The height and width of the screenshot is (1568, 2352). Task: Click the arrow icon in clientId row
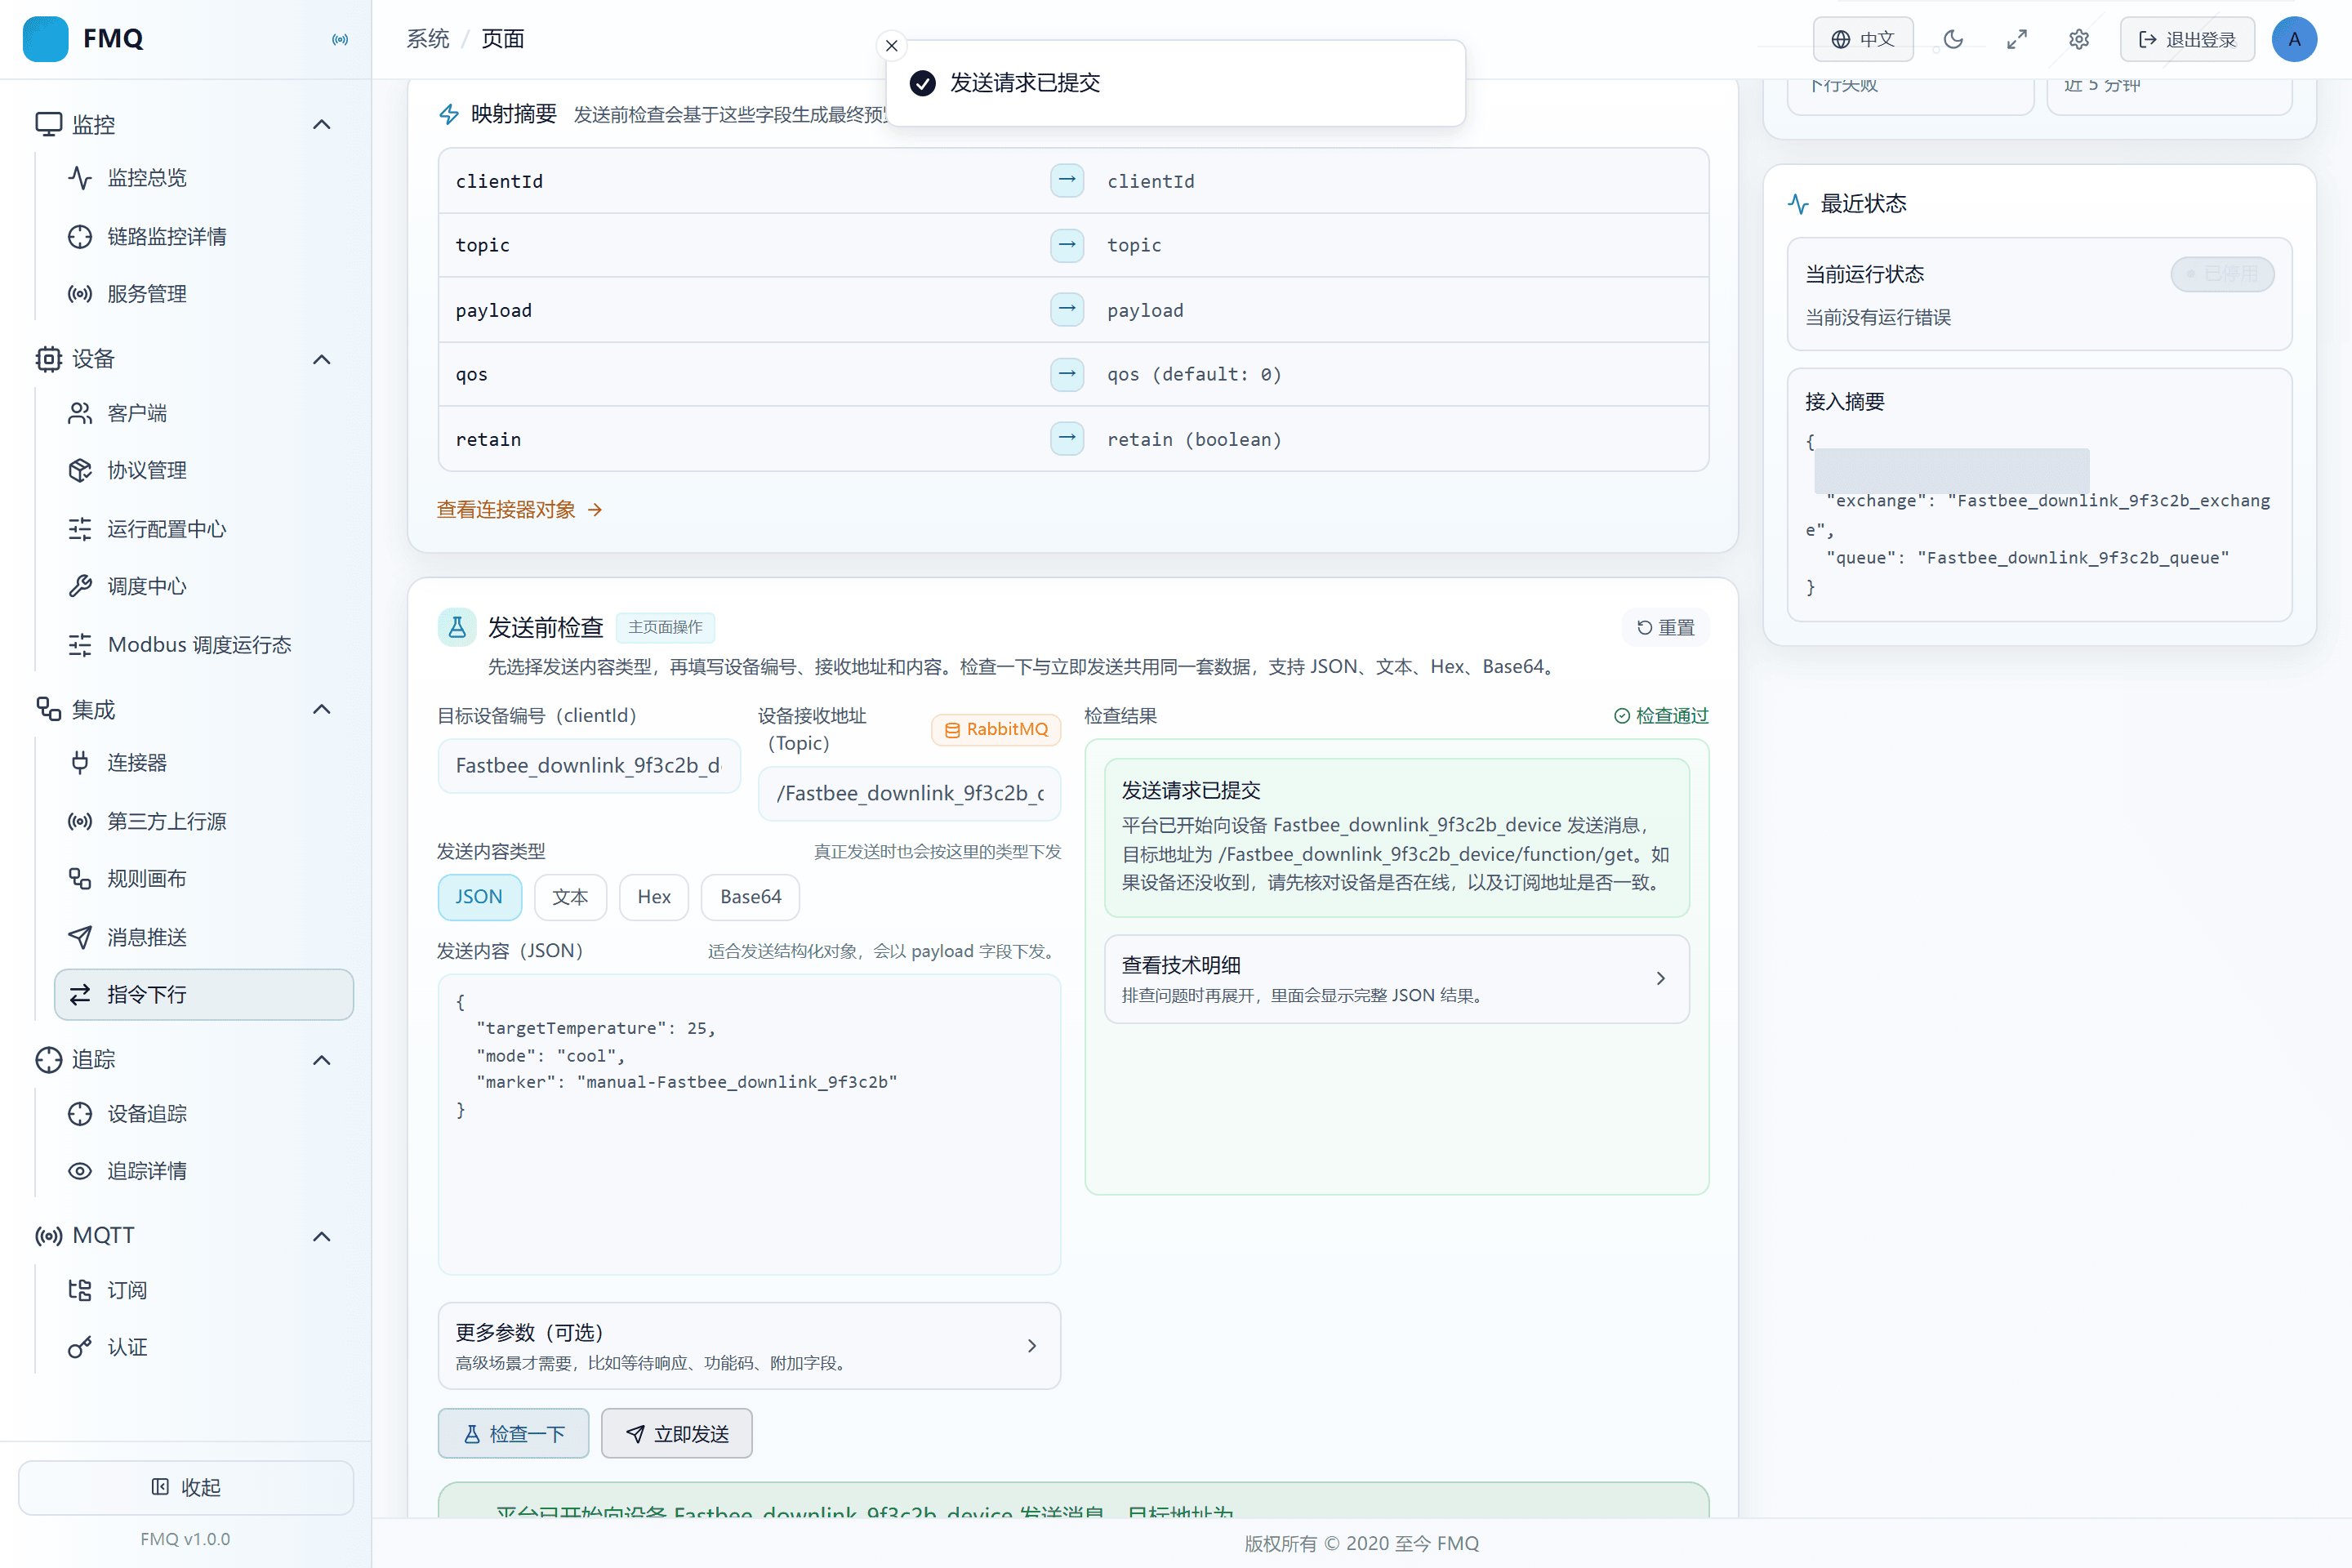coord(1067,181)
